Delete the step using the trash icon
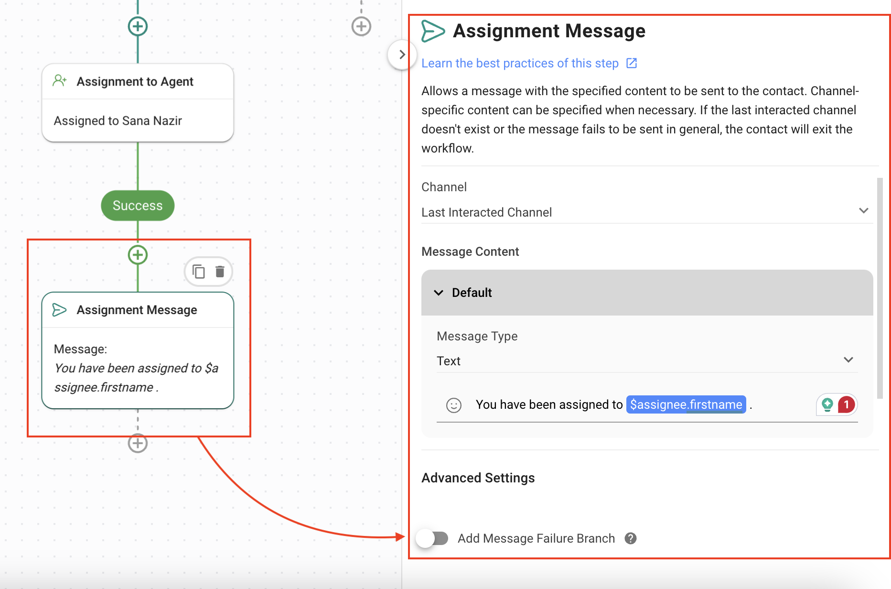Viewport: 891px width, 589px height. point(220,272)
